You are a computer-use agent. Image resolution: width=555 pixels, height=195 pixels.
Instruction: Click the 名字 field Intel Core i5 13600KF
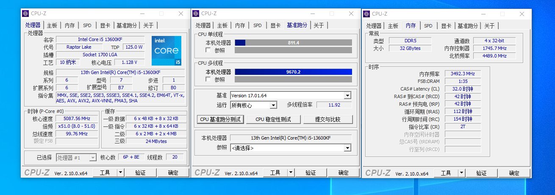(x=100, y=40)
